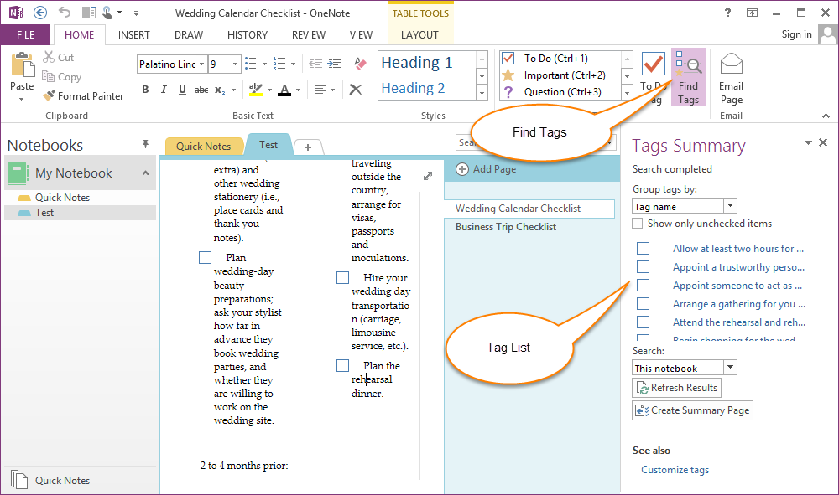Decrease paragraph indent
839x495 pixels.
click(315, 64)
